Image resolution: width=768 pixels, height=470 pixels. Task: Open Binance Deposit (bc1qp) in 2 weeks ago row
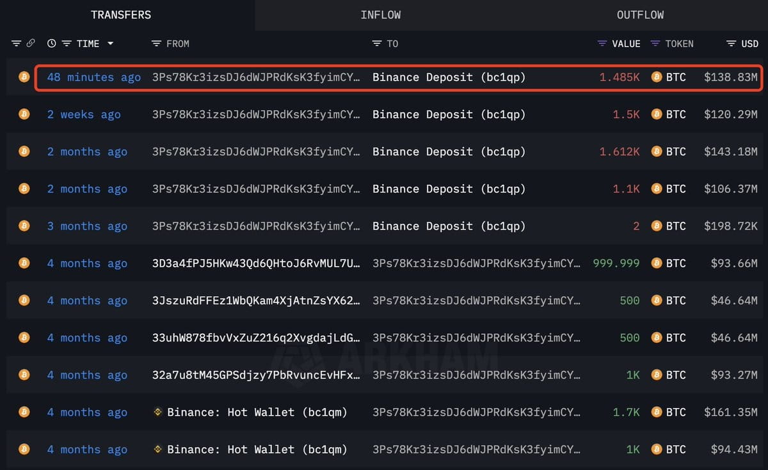tap(449, 114)
